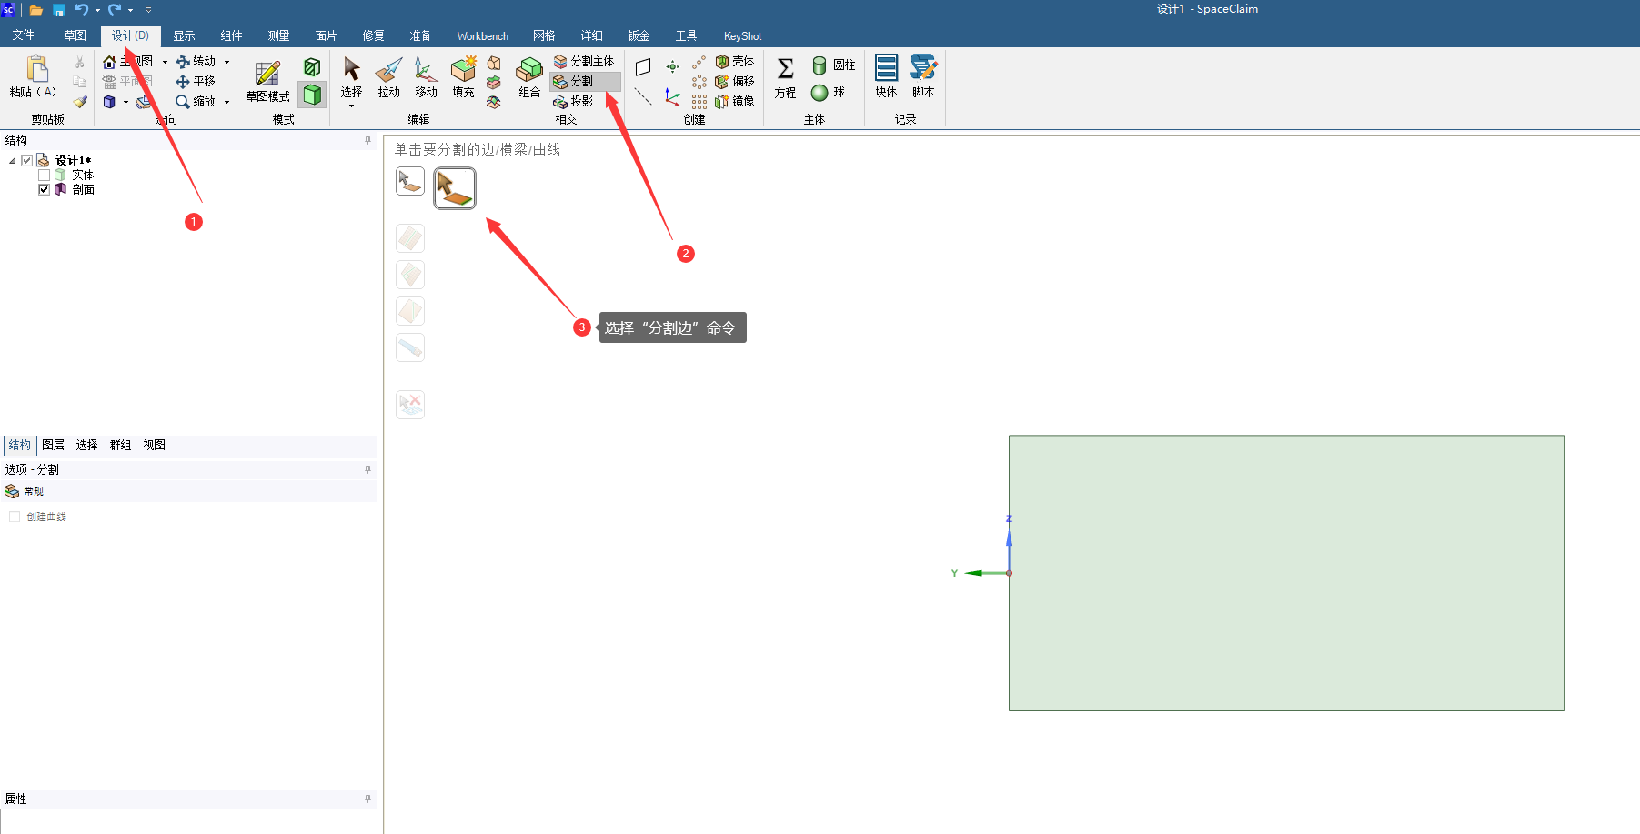
Task: Click the 块体 (Blocks) icon
Action: pos(886,76)
